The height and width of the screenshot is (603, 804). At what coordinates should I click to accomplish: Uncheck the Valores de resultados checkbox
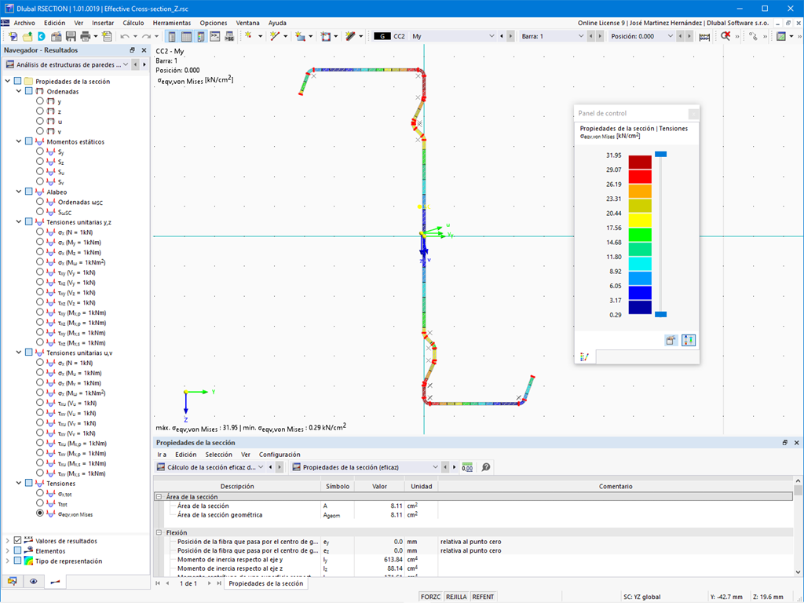pos(18,541)
